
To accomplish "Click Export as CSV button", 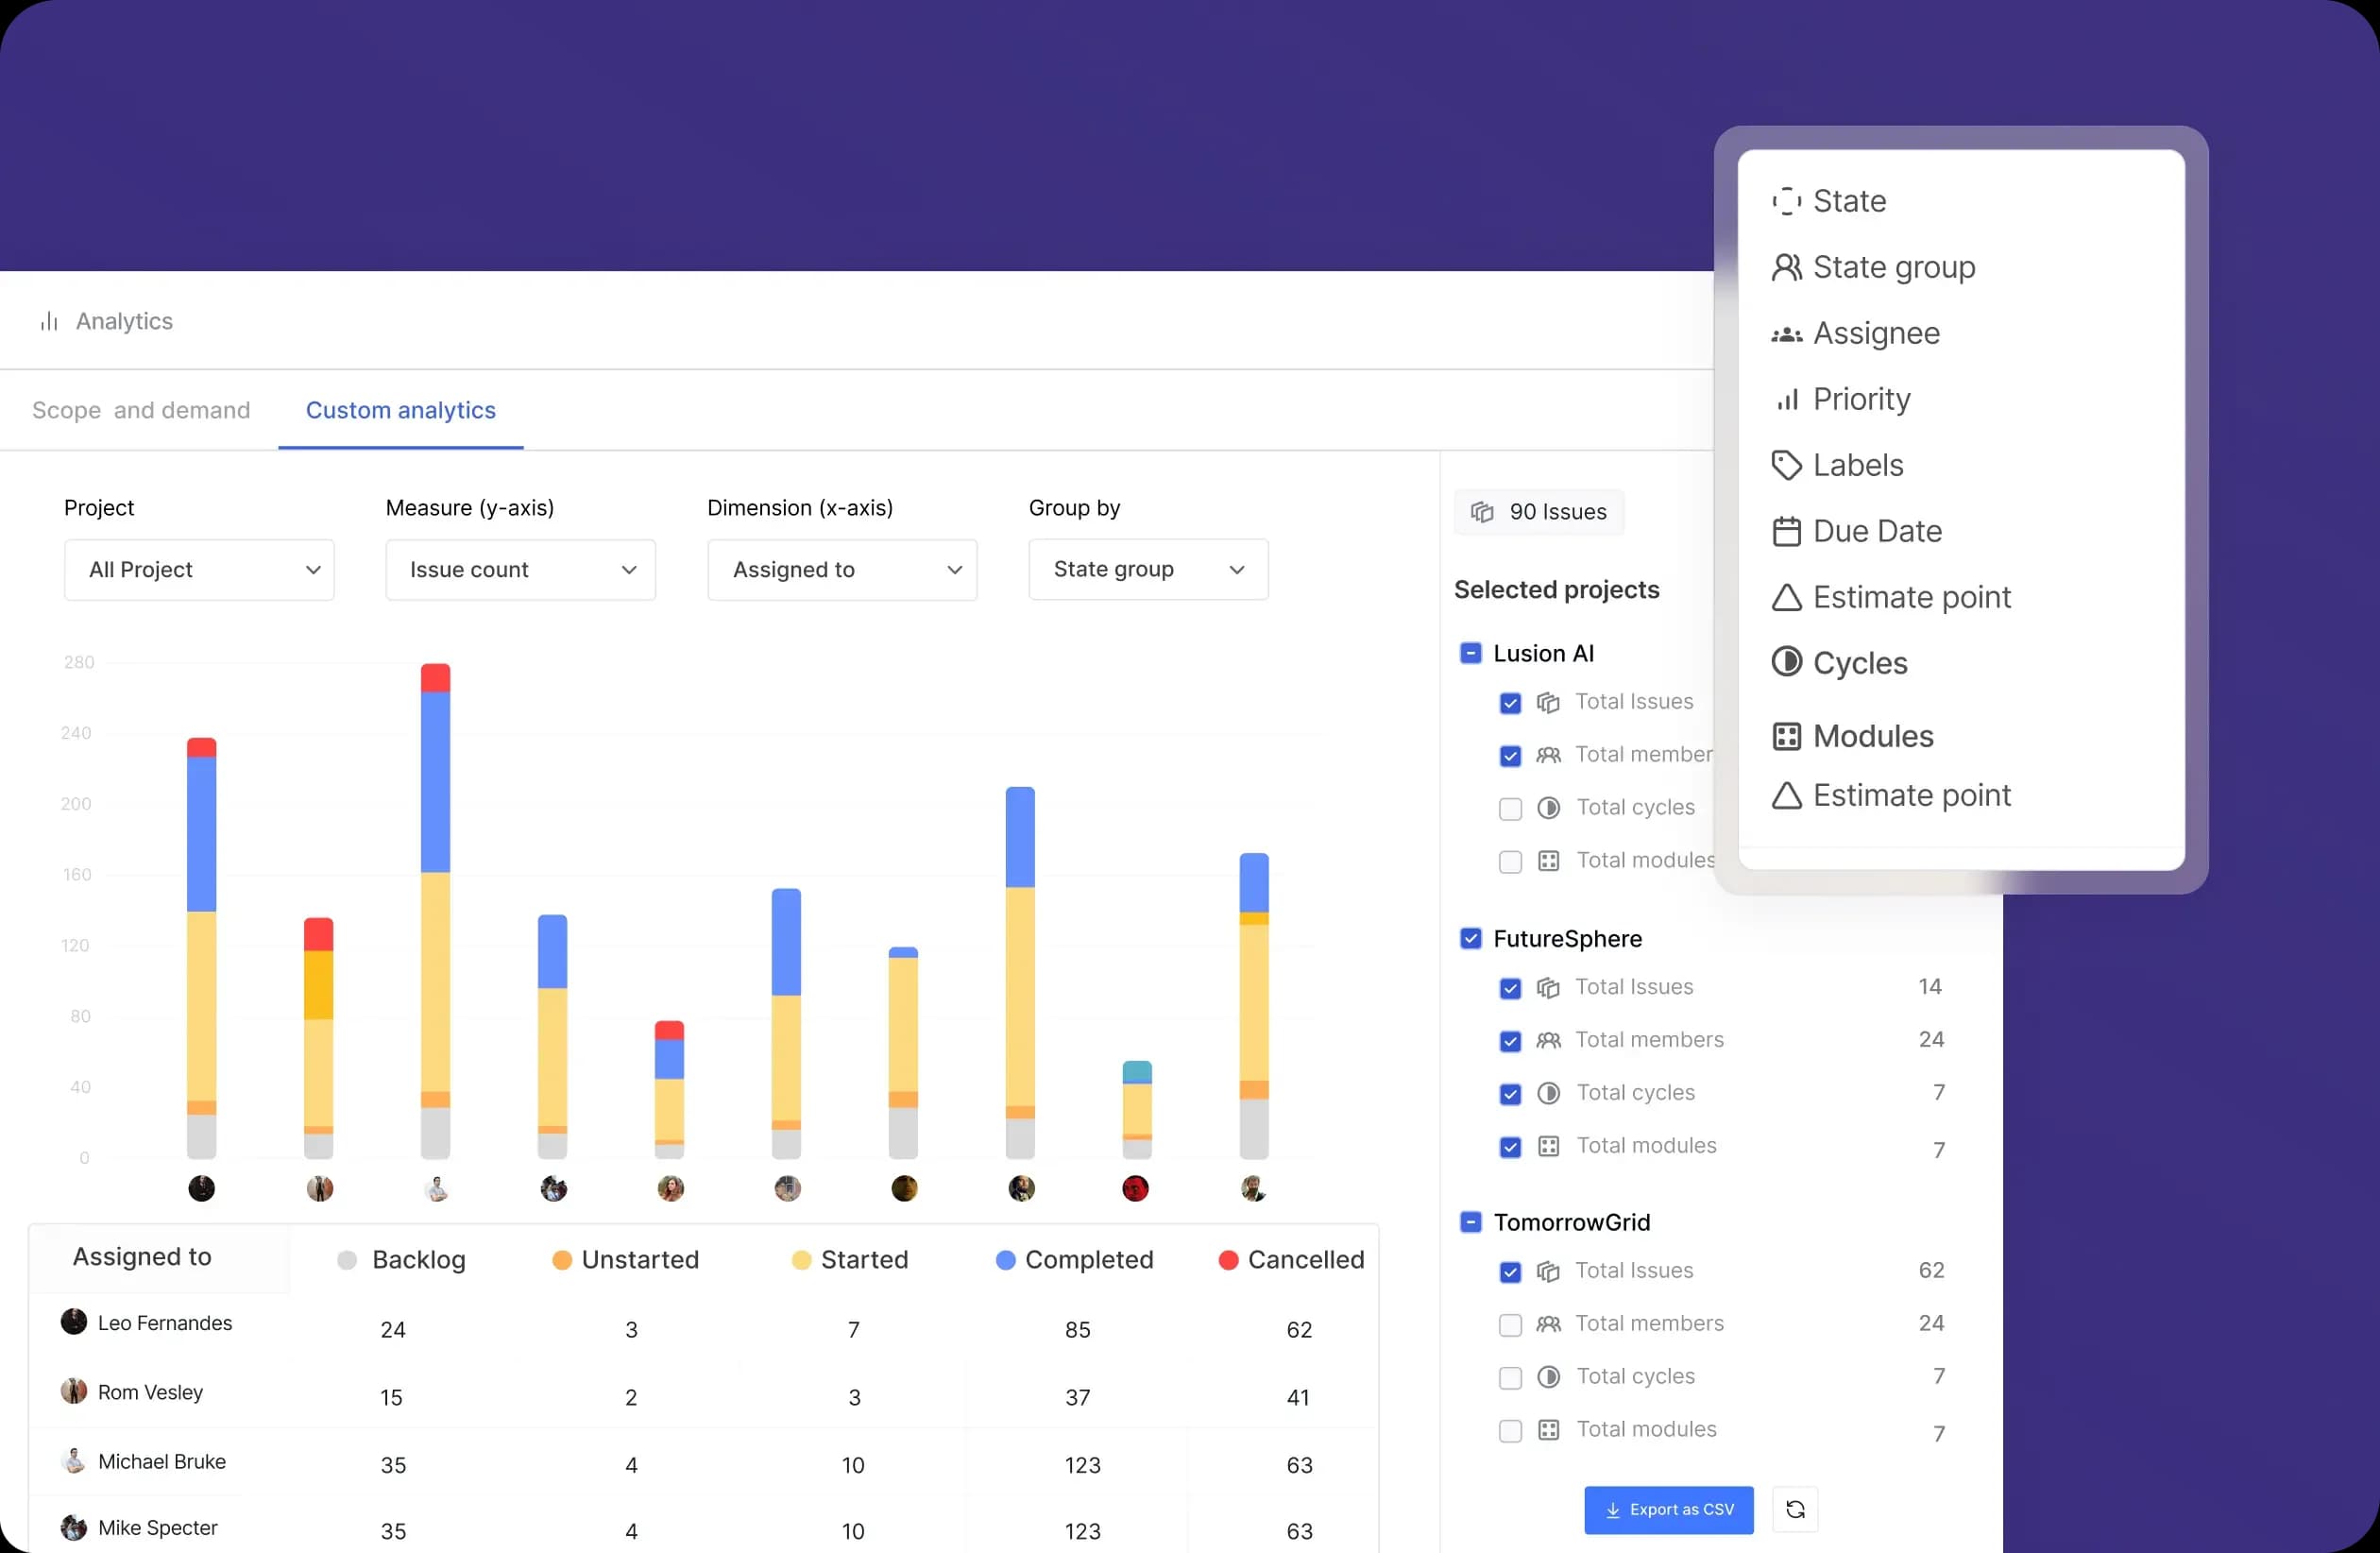I will [x=1668, y=1509].
